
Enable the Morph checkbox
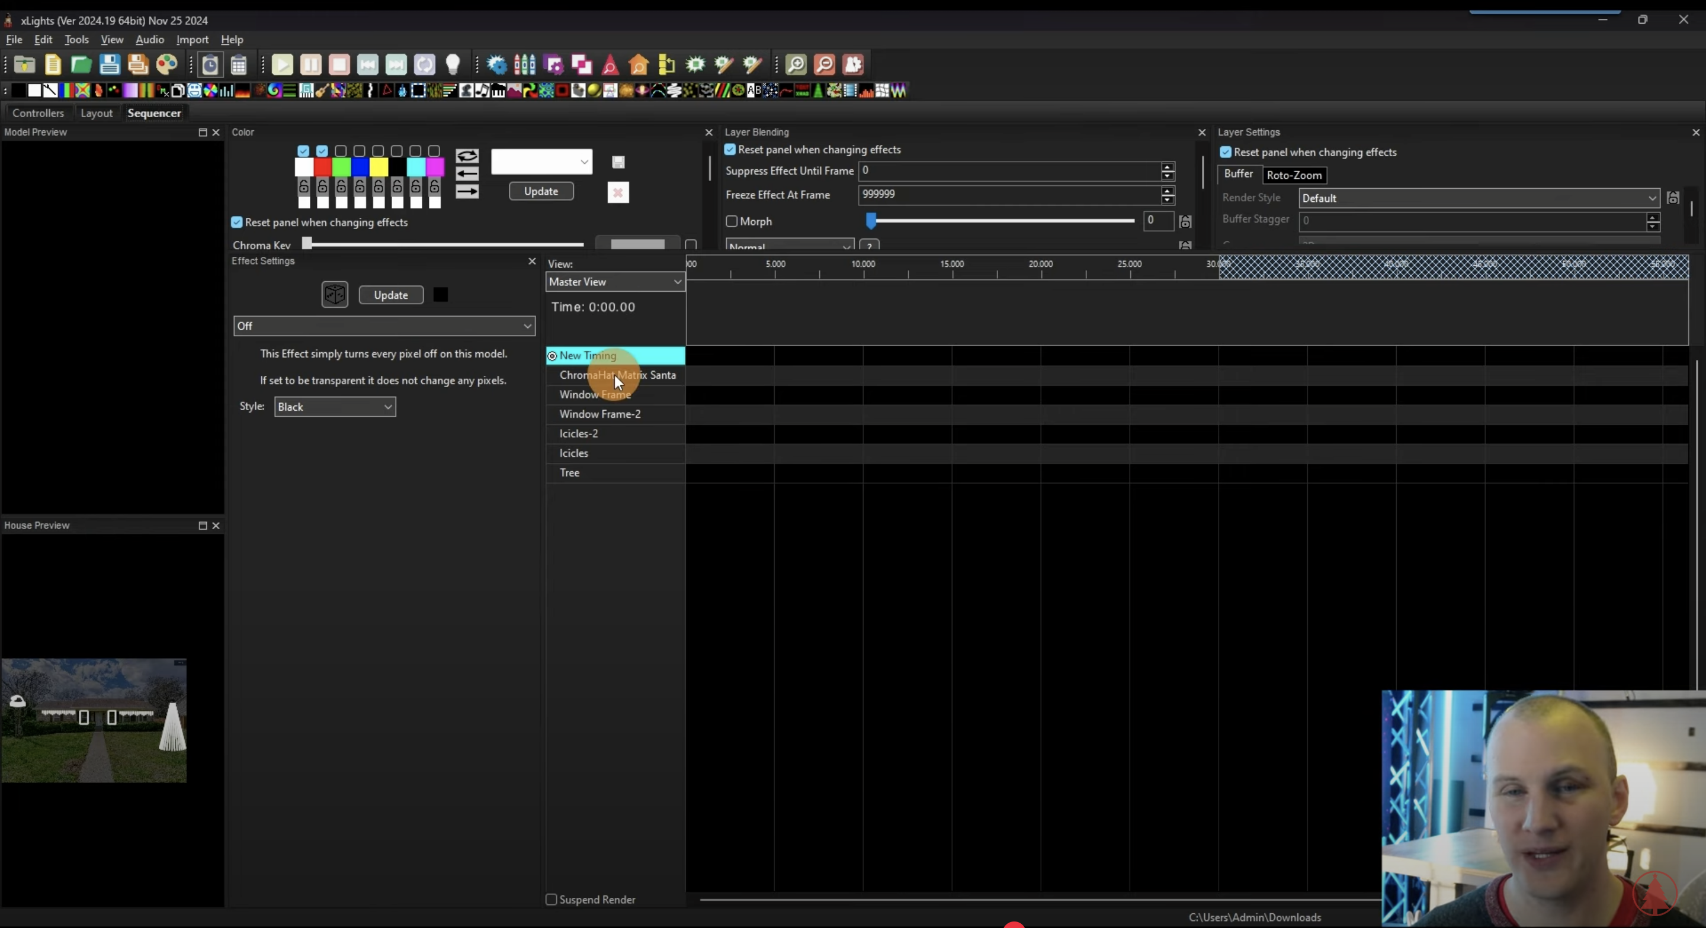tap(732, 221)
